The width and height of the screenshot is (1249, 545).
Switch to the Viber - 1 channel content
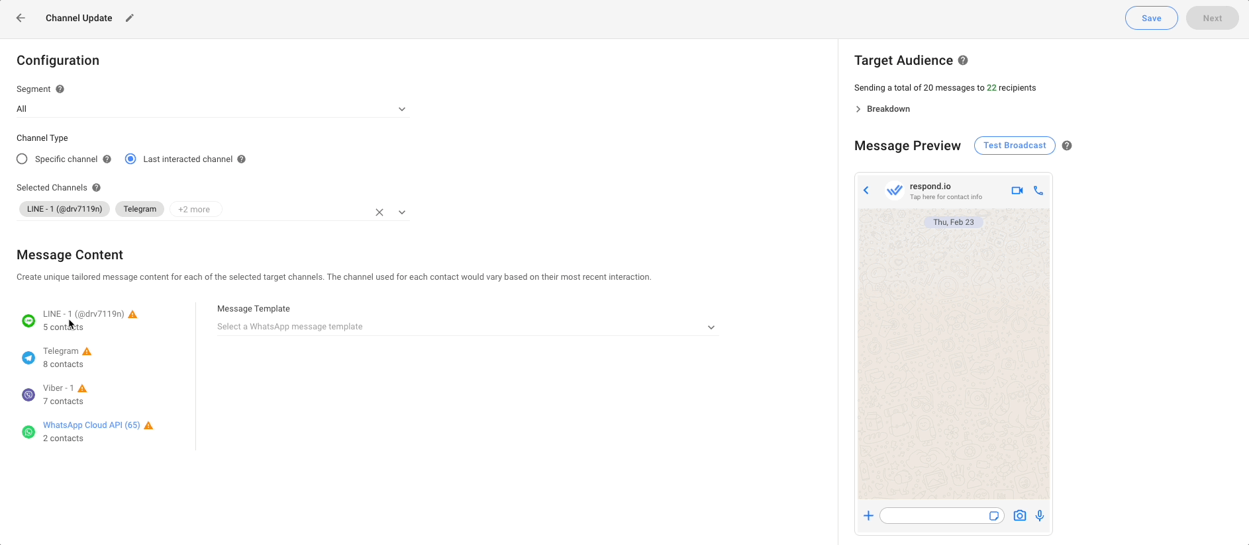(x=58, y=394)
